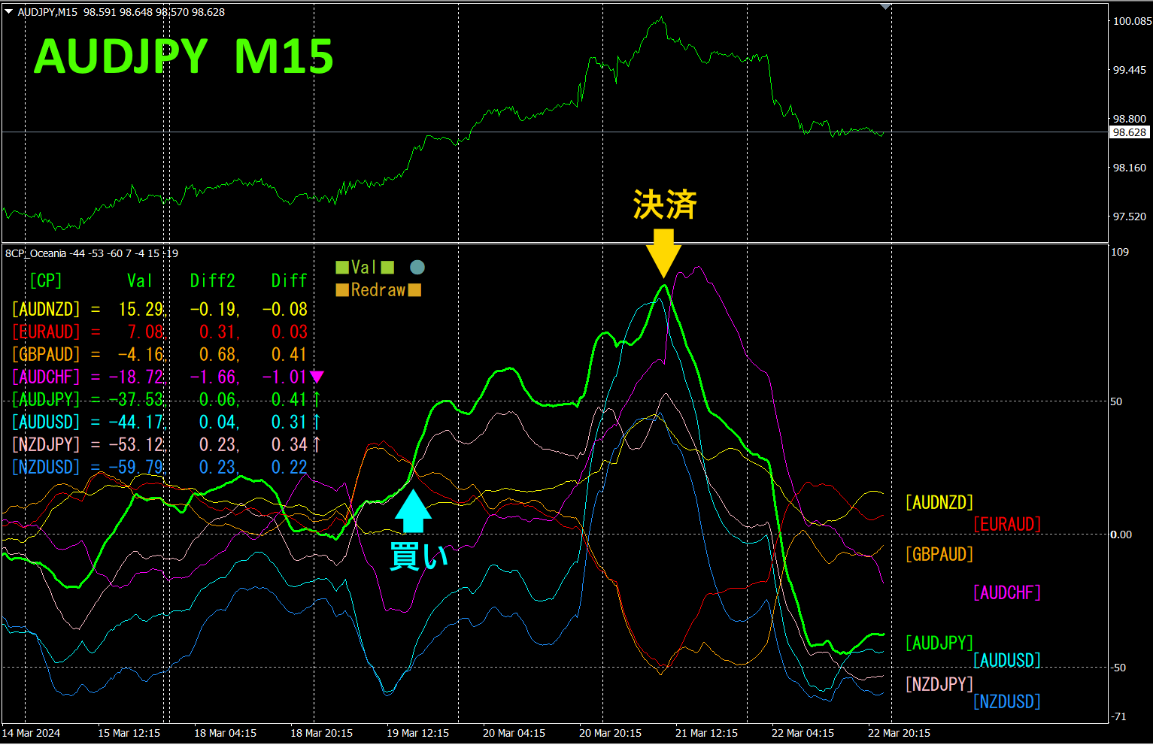
Task: Click the 97.520 price axis label
Action: coord(1130,217)
